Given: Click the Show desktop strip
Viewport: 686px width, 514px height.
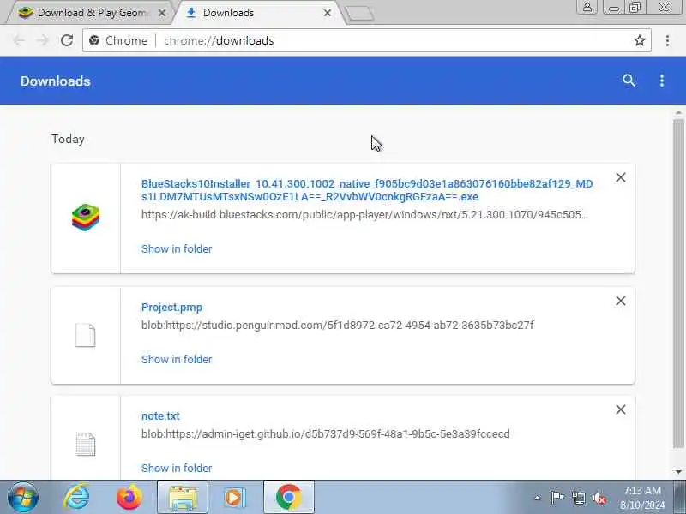Looking at the screenshot, I should coord(680,498).
